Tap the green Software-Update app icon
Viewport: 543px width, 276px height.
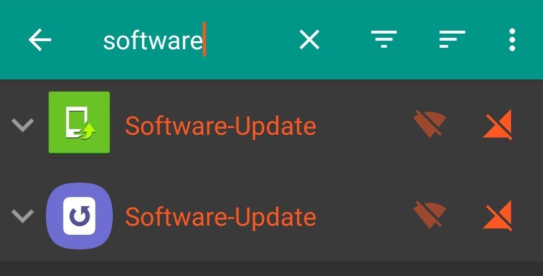click(x=80, y=123)
